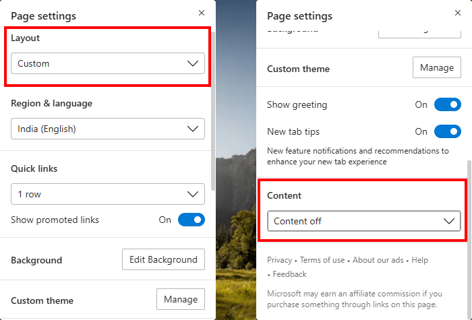Image resolution: width=472 pixels, height=320 pixels.
Task: Click the Edit Background button
Action: (x=163, y=259)
